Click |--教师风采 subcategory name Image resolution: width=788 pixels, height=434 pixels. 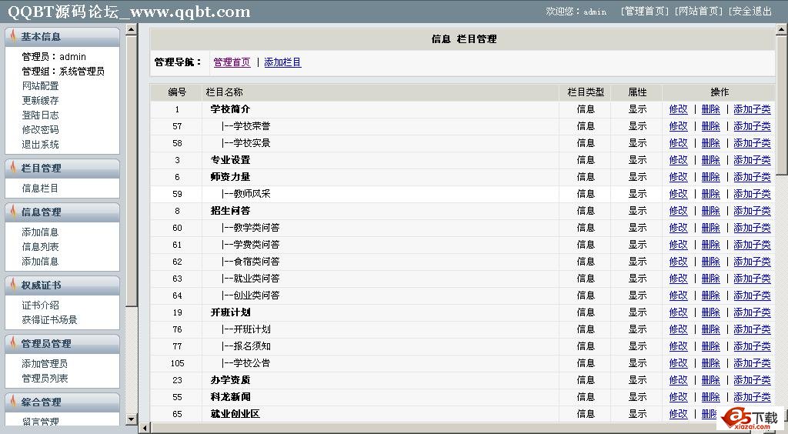[x=245, y=194]
